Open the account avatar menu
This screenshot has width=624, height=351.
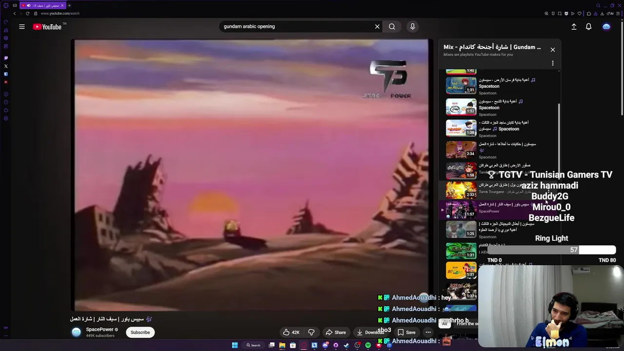pos(606,27)
